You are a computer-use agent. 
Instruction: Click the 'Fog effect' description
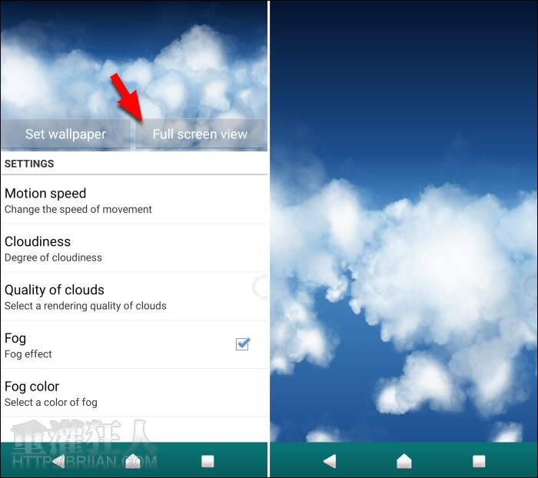pos(28,354)
